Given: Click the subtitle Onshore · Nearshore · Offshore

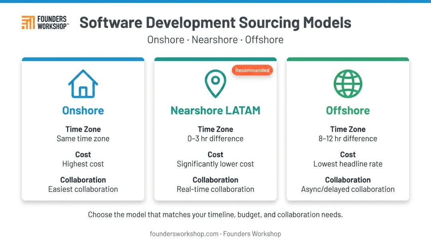Looking at the screenshot, I should [x=215, y=40].
